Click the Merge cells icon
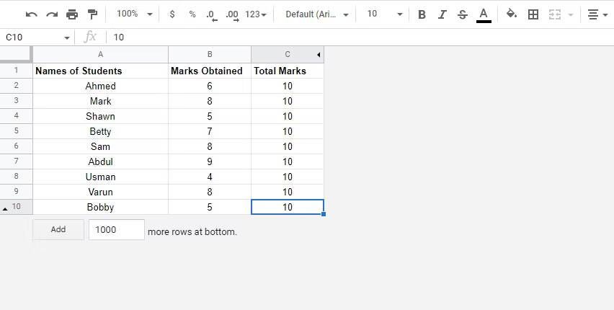 [x=555, y=15]
